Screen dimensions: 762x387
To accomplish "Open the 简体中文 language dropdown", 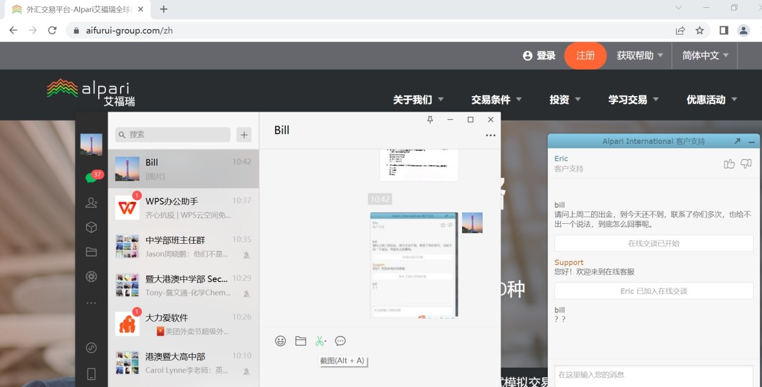I will click(x=705, y=55).
